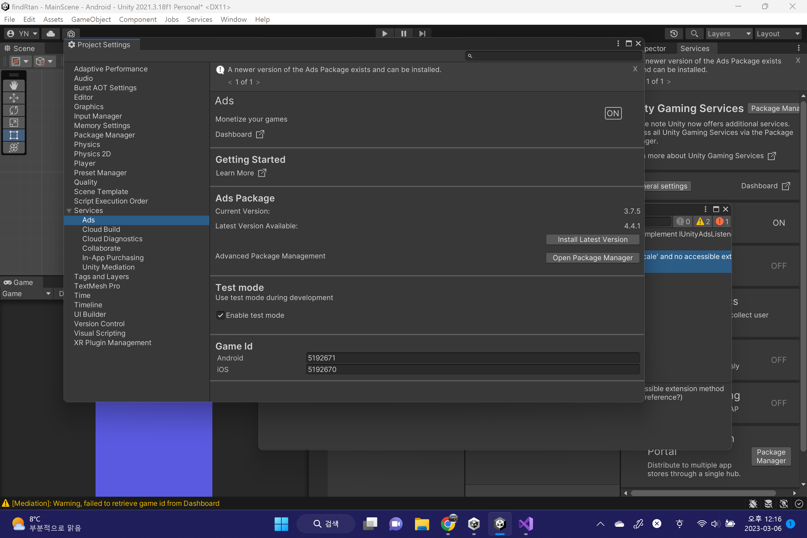Toggle Console errors filter showing 1

[x=722, y=222]
